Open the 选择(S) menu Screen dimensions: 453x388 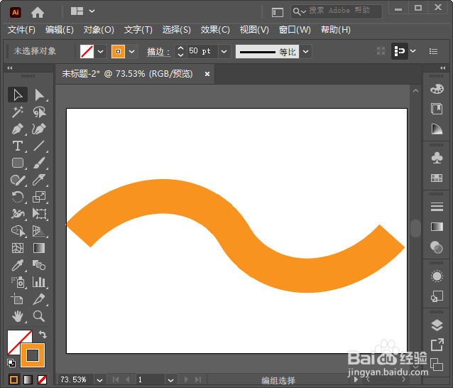(x=177, y=30)
